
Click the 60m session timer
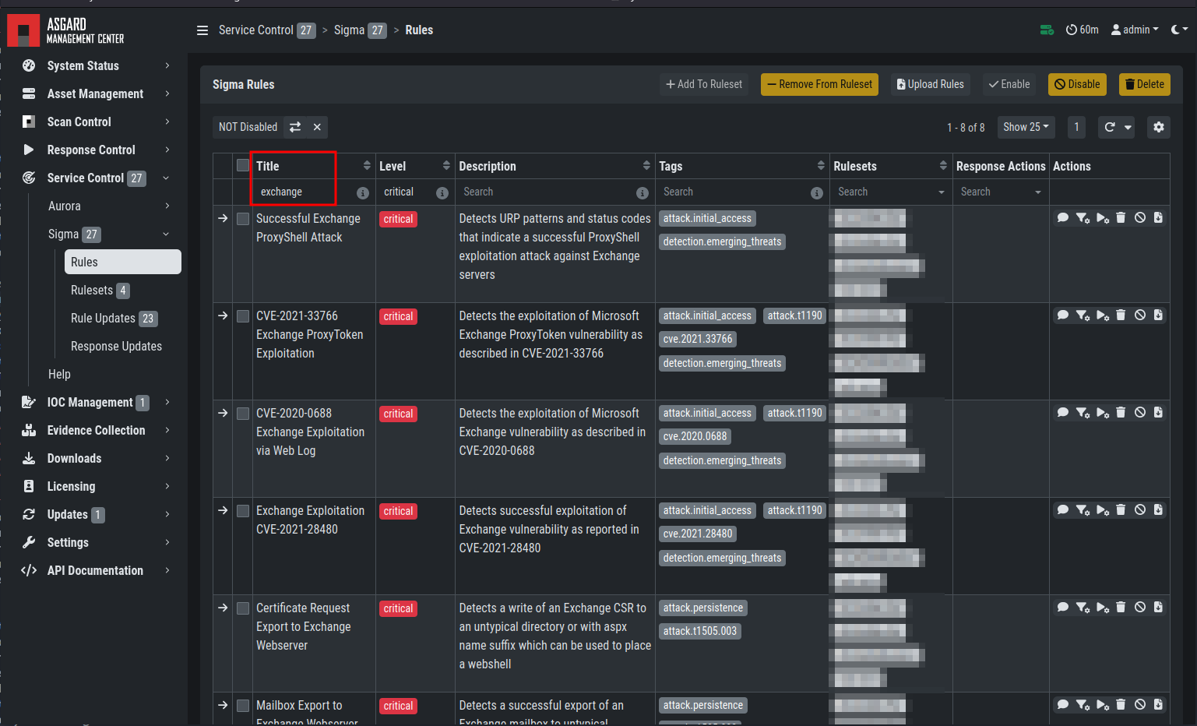click(1083, 30)
